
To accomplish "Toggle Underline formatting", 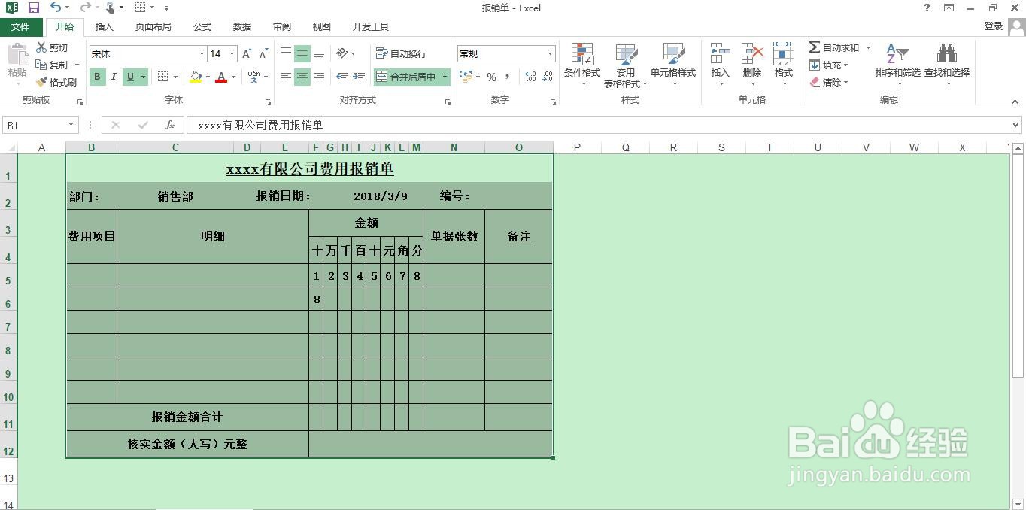I will click(x=130, y=77).
